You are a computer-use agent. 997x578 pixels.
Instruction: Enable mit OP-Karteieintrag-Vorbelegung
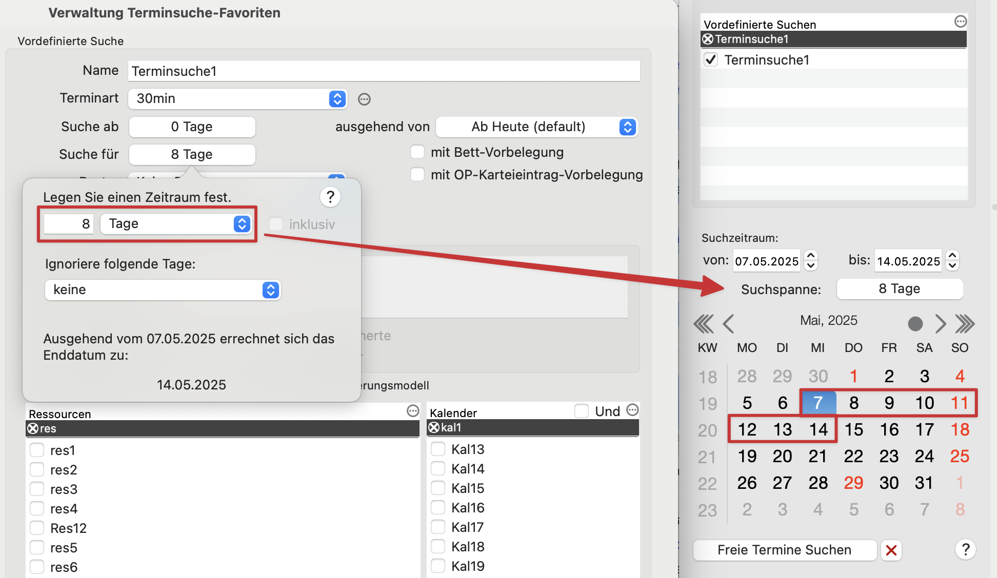(417, 175)
